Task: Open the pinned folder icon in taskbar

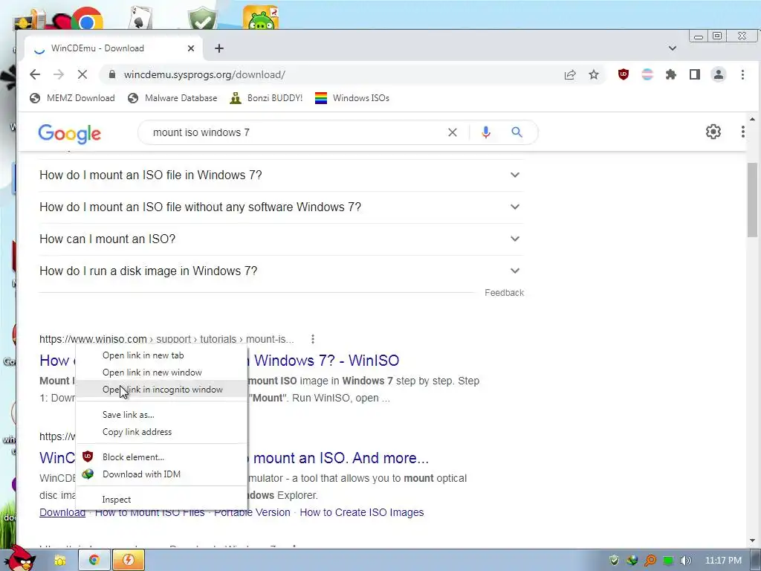Action: [59, 561]
